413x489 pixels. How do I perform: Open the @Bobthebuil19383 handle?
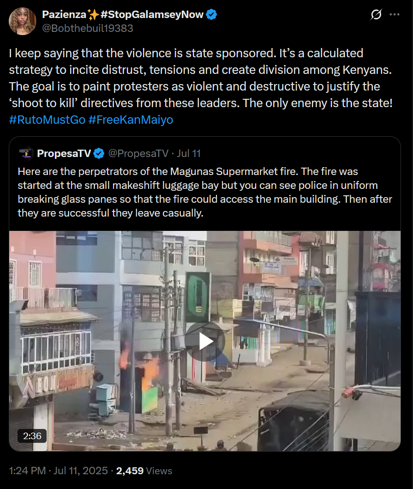[88, 28]
